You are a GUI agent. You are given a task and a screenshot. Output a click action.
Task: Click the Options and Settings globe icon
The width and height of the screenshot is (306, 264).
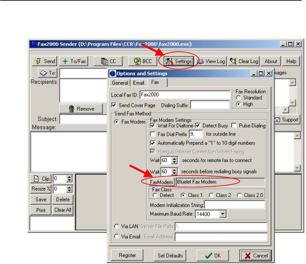coord(113,74)
